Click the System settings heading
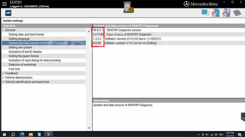The width and height of the screenshot is (245, 137). tap(13, 21)
